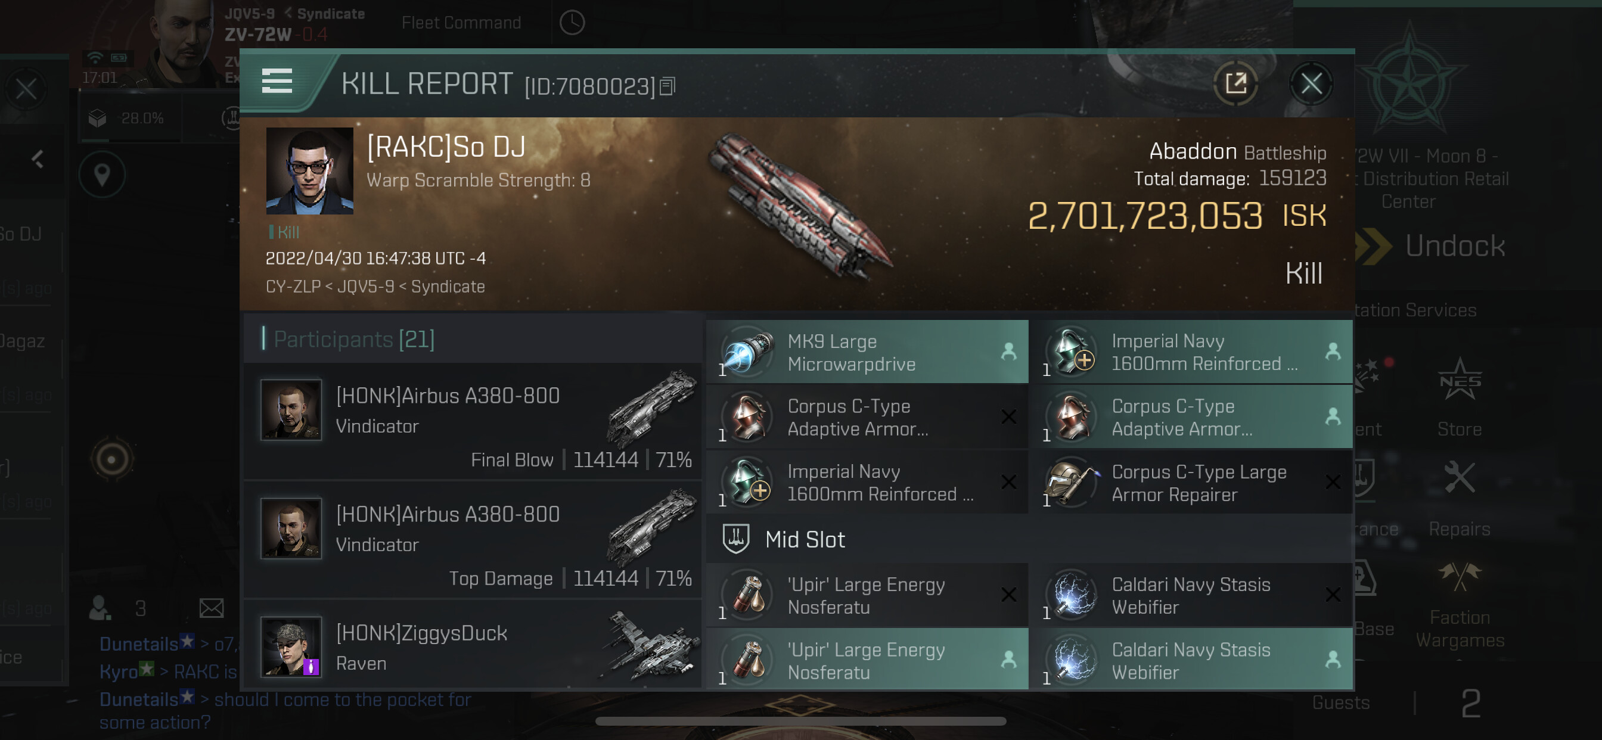Open So DJ's pilot portrait

(309, 171)
